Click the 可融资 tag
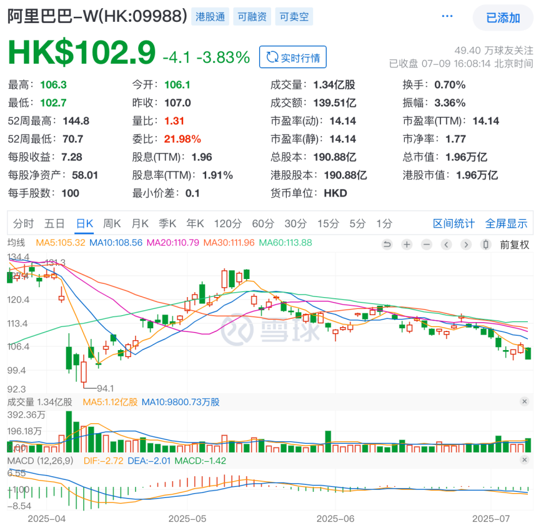541x528 pixels. click(x=252, y=17)
